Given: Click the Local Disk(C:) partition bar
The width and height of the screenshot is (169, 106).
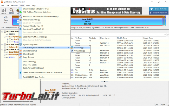Looking at the screenshot, I should tap(87, 22).
